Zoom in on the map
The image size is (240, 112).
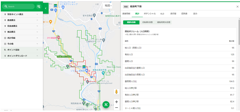point(116,102)
